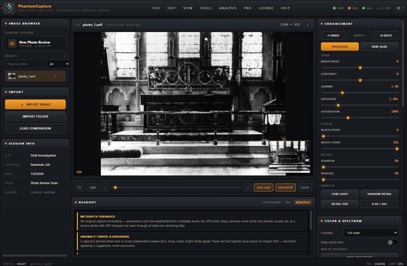
Task: Click the IMG status indicator
Action: 353,8
